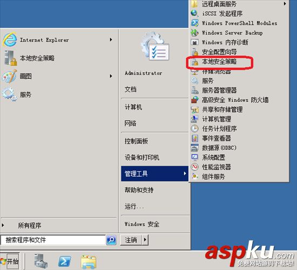Click the 远程桌面服务 folder icon
Image resolution: width=297 pixels, height=270 pixels.
(x=194, y=4)
